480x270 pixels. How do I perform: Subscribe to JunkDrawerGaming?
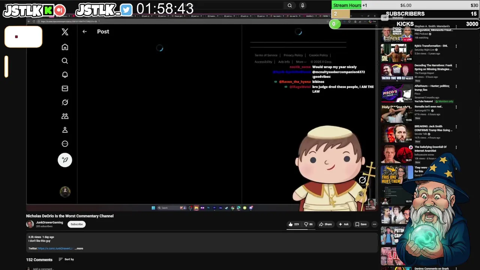pos(76,224)
